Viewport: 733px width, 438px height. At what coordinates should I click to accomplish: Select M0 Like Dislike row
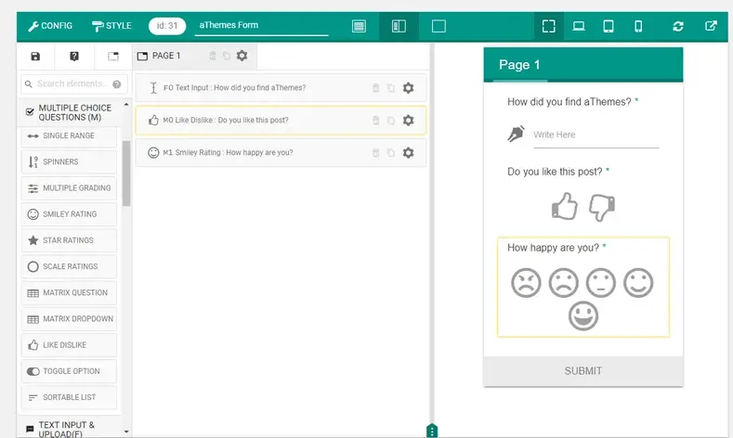point(281,121)
